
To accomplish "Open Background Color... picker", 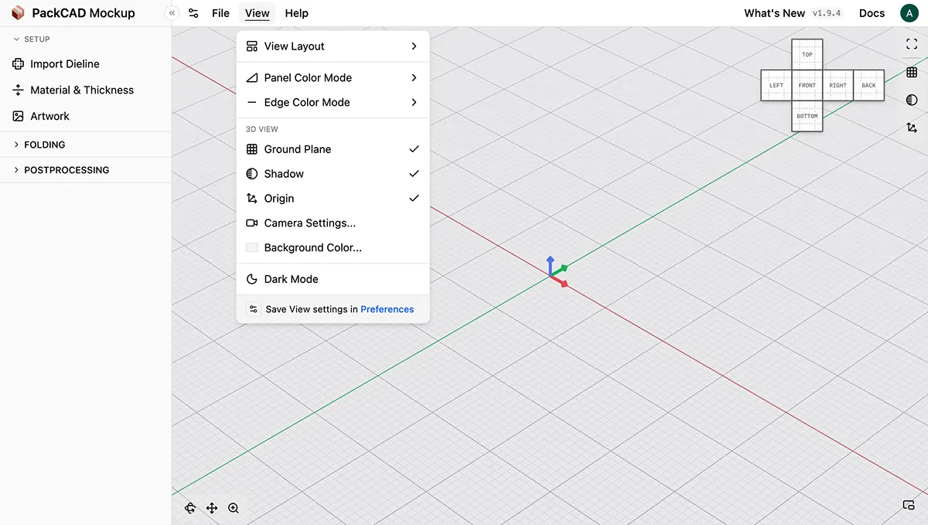I will 333,248.
